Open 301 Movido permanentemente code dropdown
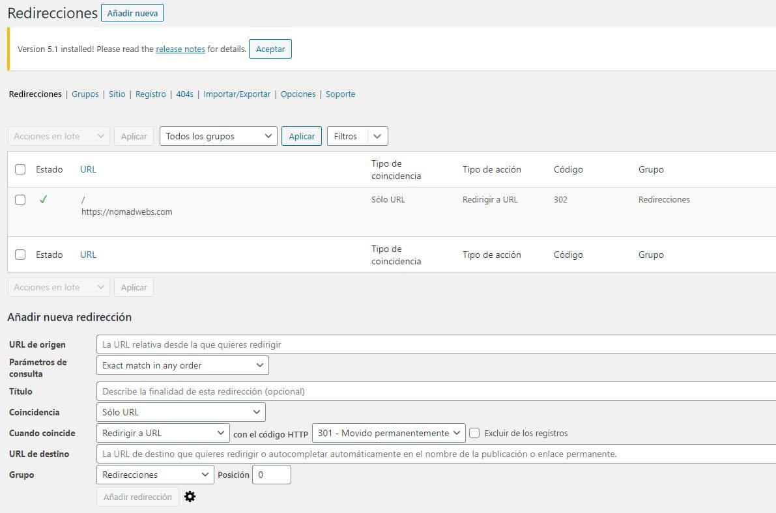This screenshot has width=776, height=513. click(388, 433)
